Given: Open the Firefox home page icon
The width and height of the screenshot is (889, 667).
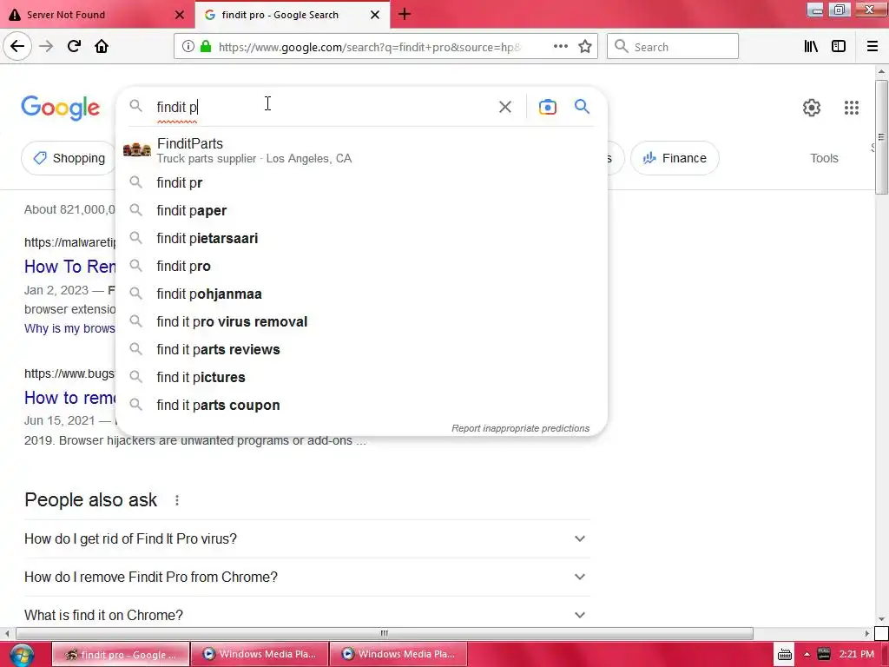Looking at the screenshot, I should click(x=102, y=46).
